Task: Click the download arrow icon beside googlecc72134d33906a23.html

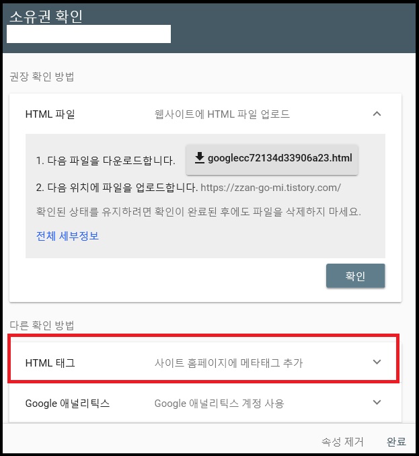Action: (200, 157)
